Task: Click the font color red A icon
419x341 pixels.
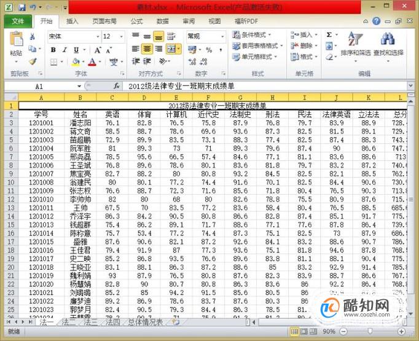Action: point(92,62)
